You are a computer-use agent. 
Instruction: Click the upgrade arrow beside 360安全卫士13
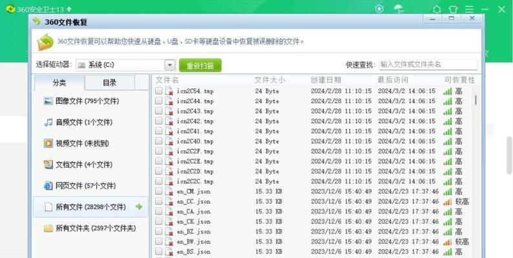tap(69, 9)
